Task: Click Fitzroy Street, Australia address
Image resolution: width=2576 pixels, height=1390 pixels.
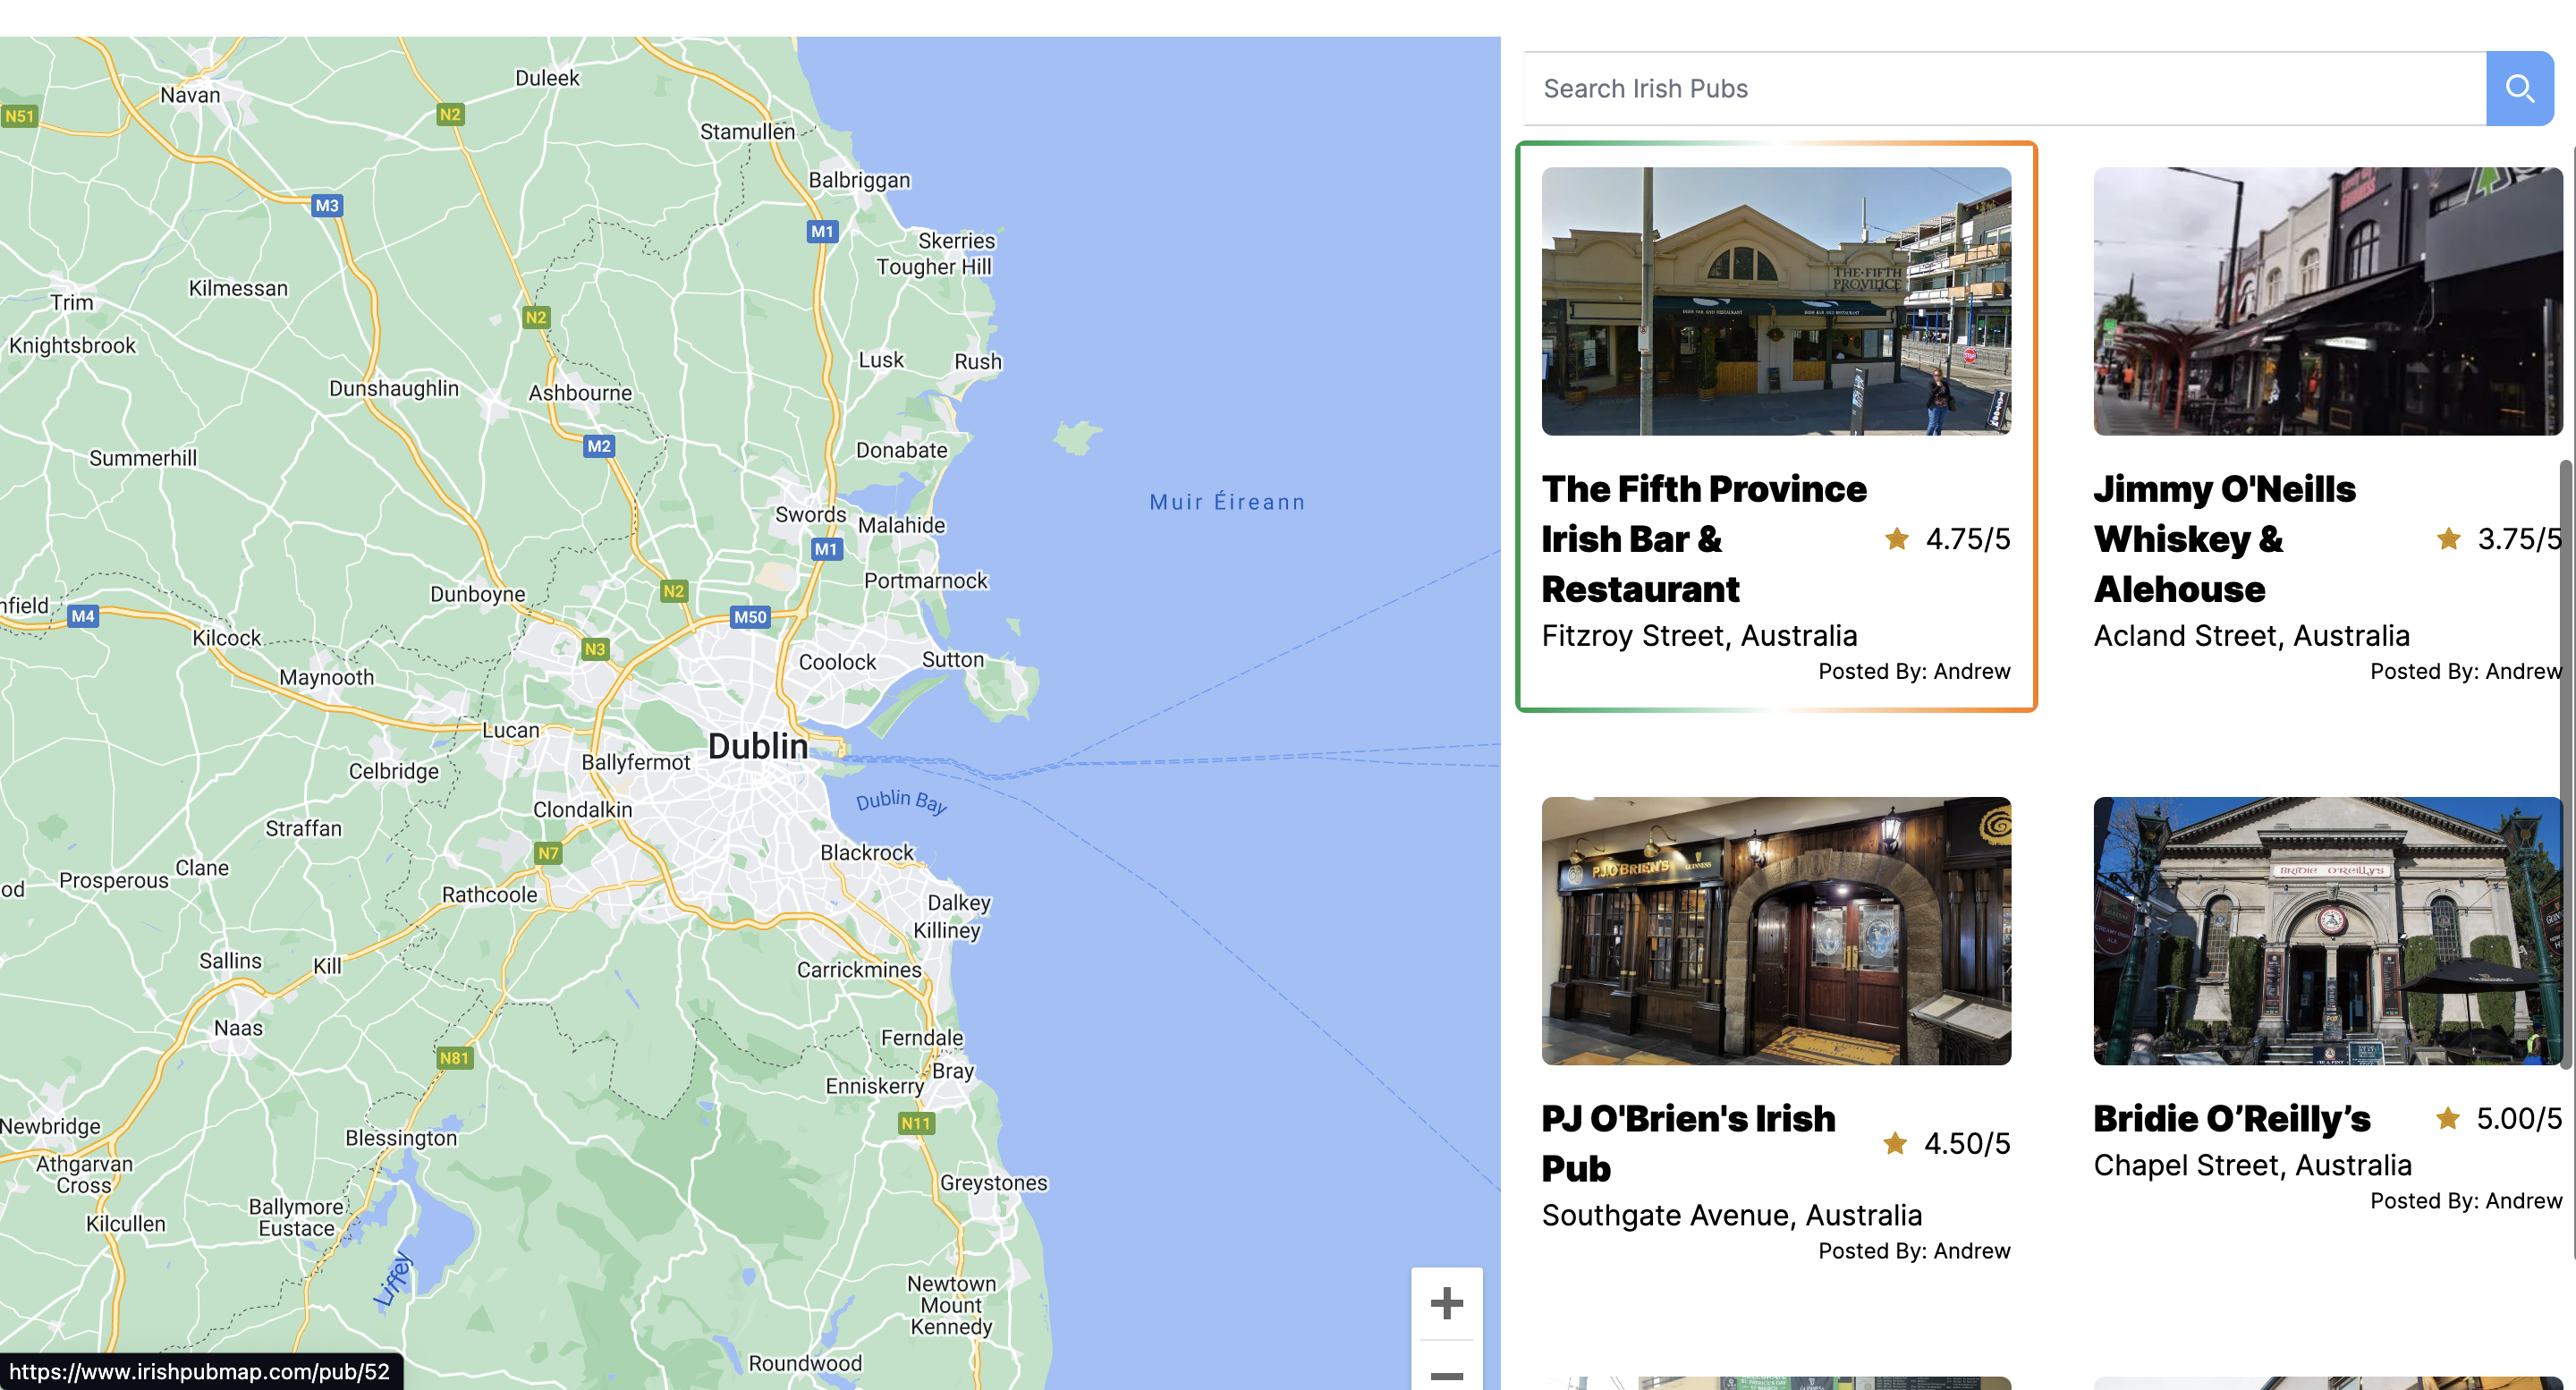Action: pos(1699,636)
